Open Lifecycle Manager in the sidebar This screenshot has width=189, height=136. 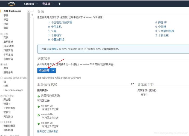(13, 90)
